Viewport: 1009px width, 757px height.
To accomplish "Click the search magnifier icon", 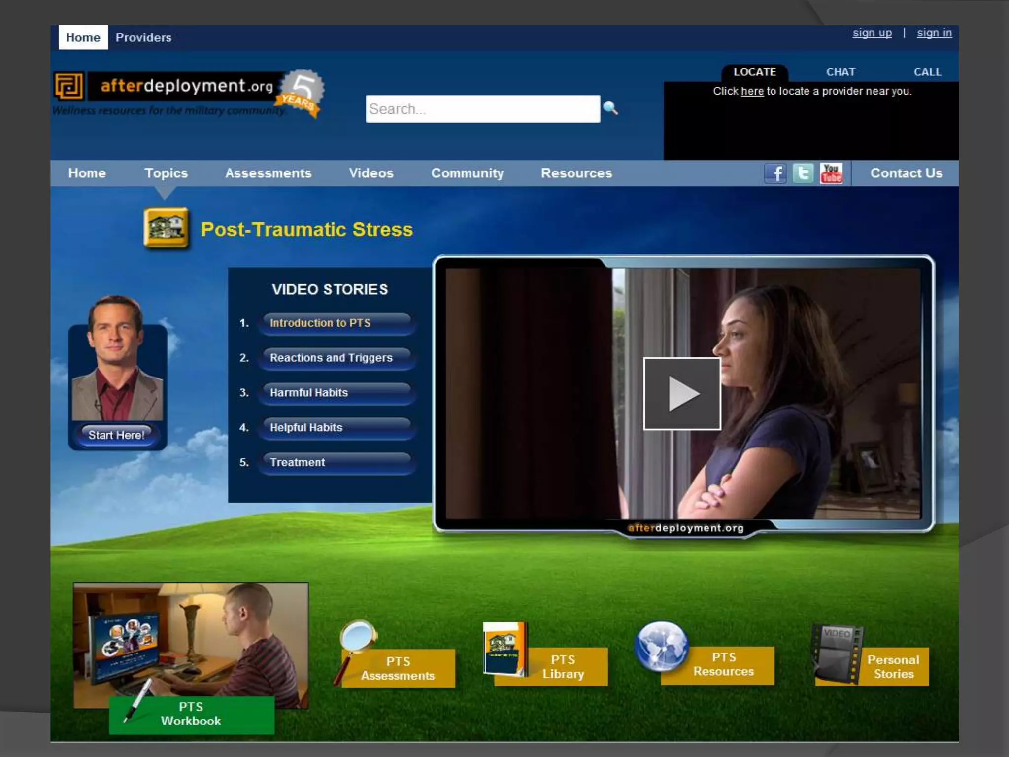I will tap(610, 108).
